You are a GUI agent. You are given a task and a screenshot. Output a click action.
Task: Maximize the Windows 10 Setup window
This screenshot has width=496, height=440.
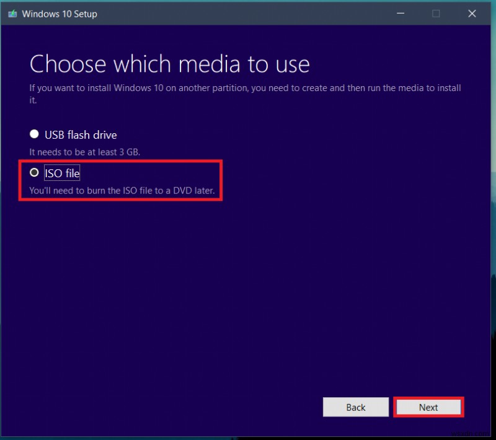click(x=436, y=13)
